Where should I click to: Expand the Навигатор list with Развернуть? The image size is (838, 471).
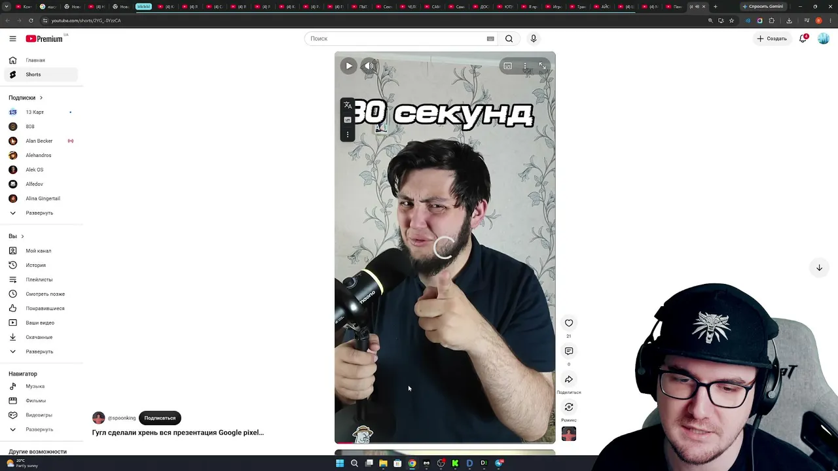[x=41, y=429]
